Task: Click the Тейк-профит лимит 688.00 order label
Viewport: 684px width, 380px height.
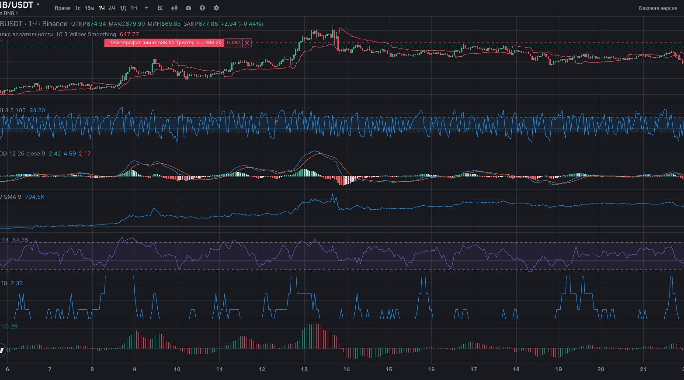Action: pos(164,43)
